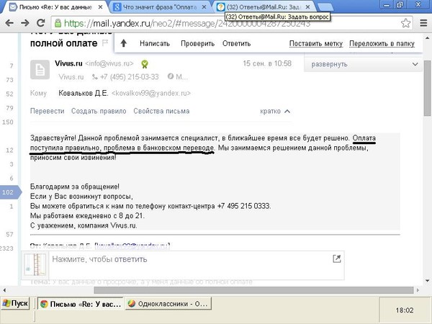Image resolution: width=432 pixels, height=324 pixels.
Task: Click the horizontal scrollbar thumb
Action: pyautogui.click(x=253, y=290)
